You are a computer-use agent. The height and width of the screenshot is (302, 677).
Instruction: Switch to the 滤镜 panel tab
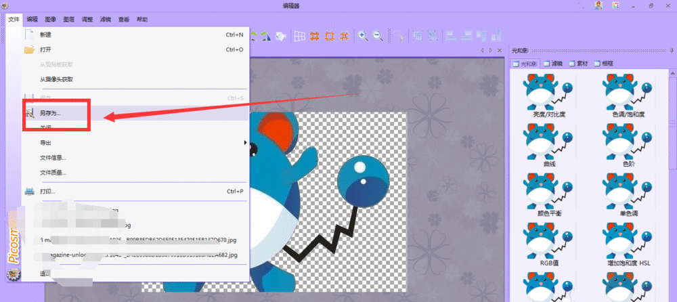[553, 64]
